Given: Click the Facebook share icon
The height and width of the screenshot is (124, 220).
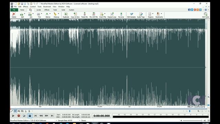Looking at the screenshot, I should coord(189,10).
